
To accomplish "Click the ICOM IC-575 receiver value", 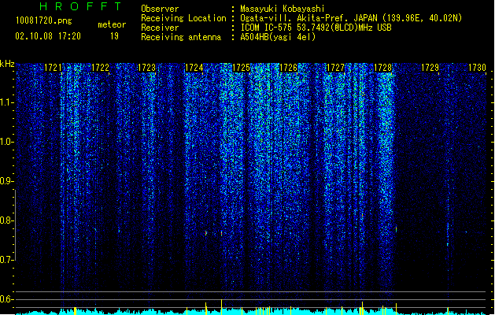I will click(x=316, y=28).
